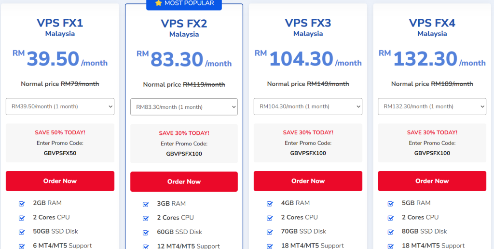Click the checkmark icon beside 4GB RAM
This screenshot has height=249, width=494.
pyautogui.click(x=270, y=203)
